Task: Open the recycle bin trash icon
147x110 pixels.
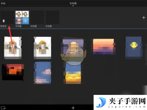Action: point(4,21)
